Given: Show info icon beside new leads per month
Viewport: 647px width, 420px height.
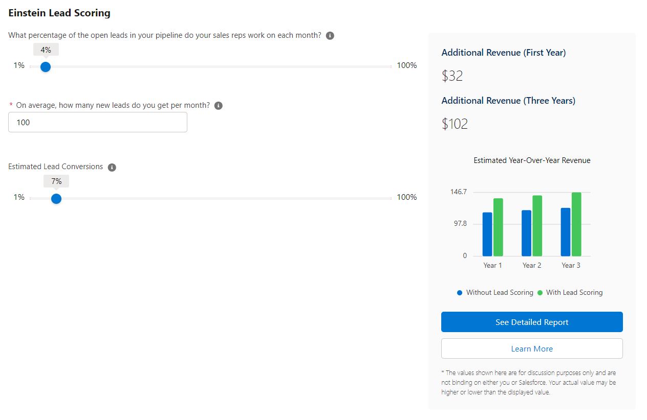Looking at the screenshot, I should (x=219, y=106).
